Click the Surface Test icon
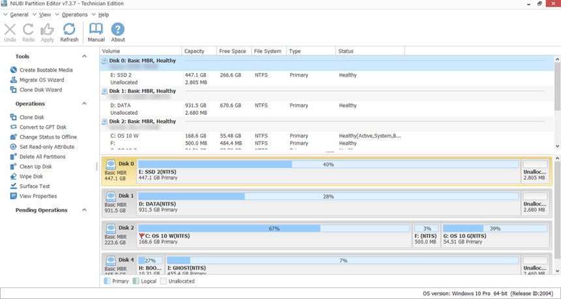This screenshot has height=299, width=561. [x=14, y=186]
